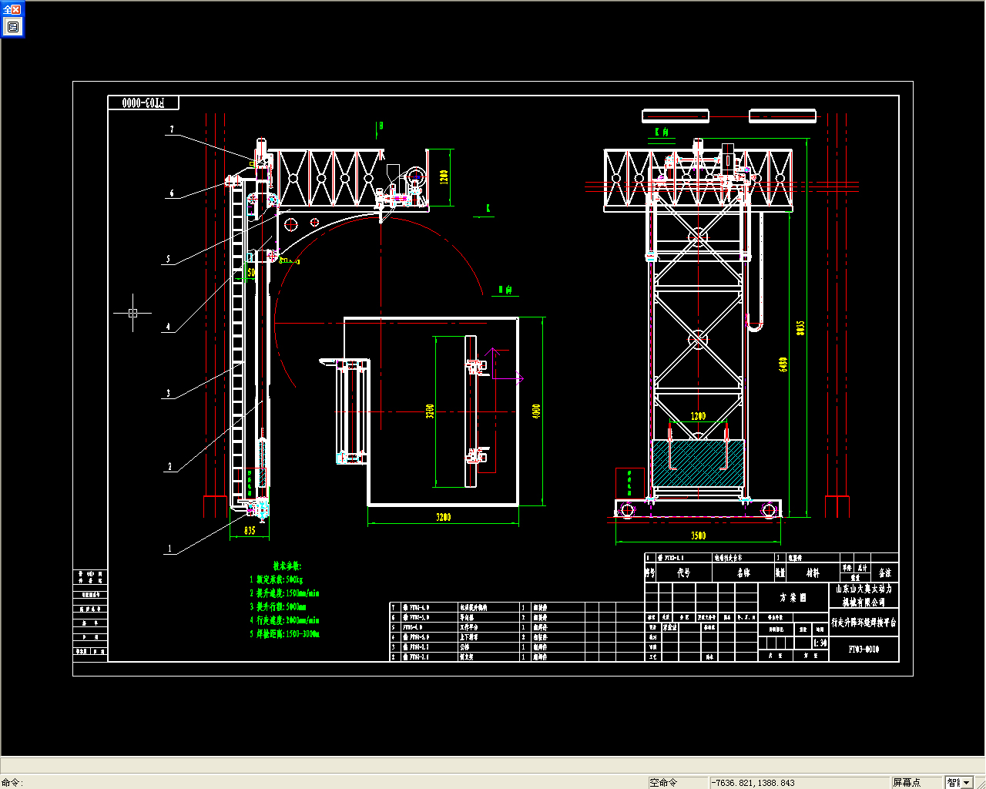
Task: Click the 行走升降环缝焊接平台 drawing title
Action: tap(864, 623)
